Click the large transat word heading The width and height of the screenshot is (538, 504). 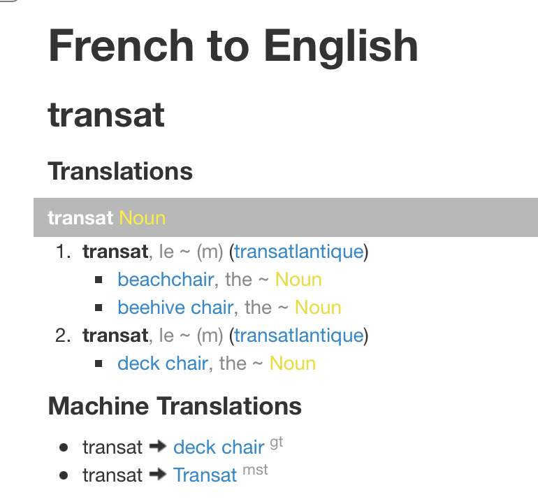(x=106, y=115)
